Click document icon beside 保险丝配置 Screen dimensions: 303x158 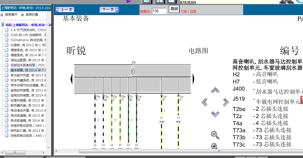[x=7, y=60]
